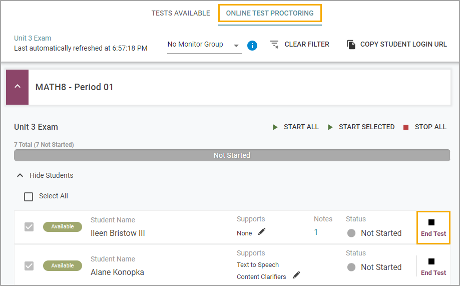
Task: Toggle checkbox for Alane Konopka
Action: pos(29,266)
